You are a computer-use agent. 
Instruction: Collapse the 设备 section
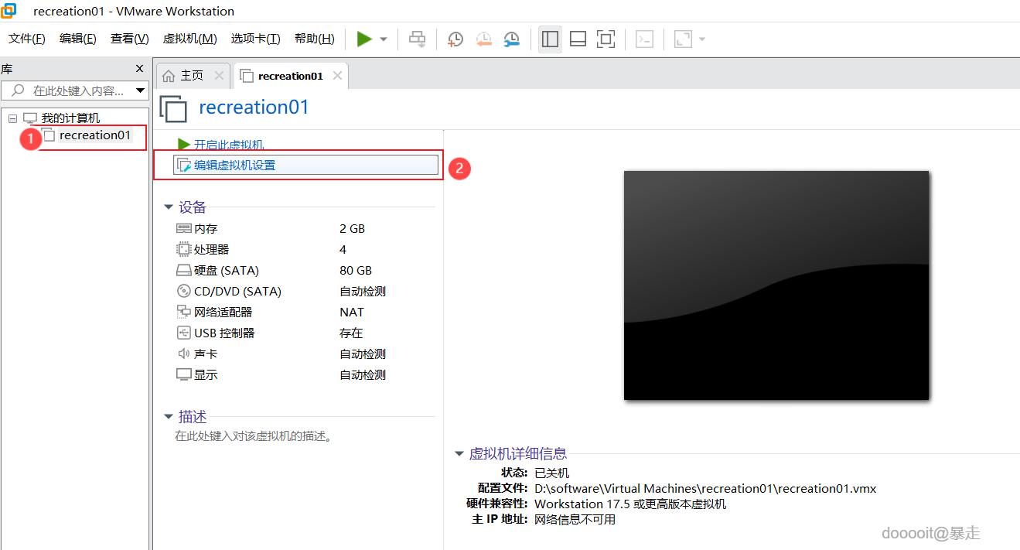pos(169,207)
